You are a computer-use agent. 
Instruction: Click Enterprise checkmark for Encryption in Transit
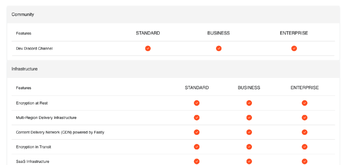[305, 147]
